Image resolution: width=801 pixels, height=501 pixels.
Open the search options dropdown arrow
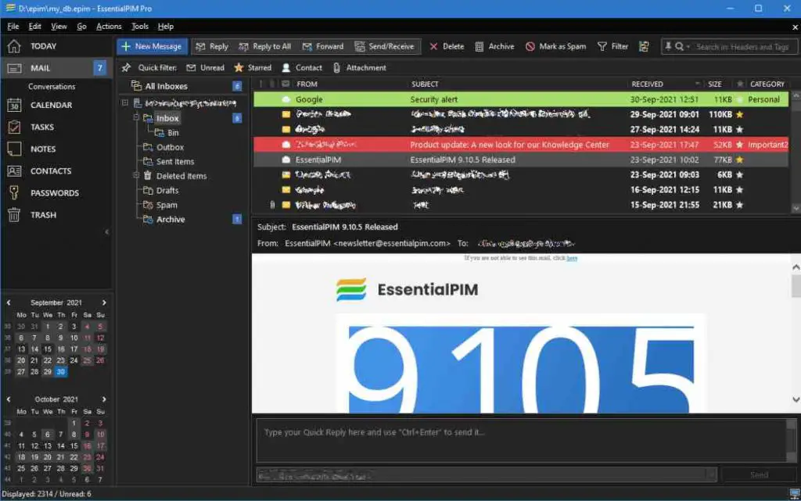point(688,47)
